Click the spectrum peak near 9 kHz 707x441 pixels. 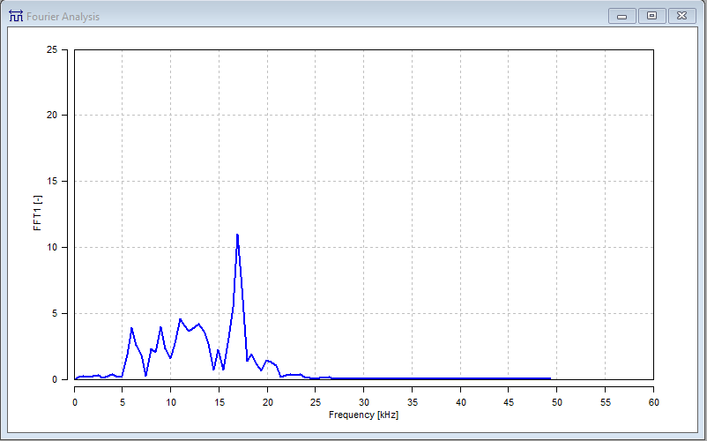[x=160, y=327]
